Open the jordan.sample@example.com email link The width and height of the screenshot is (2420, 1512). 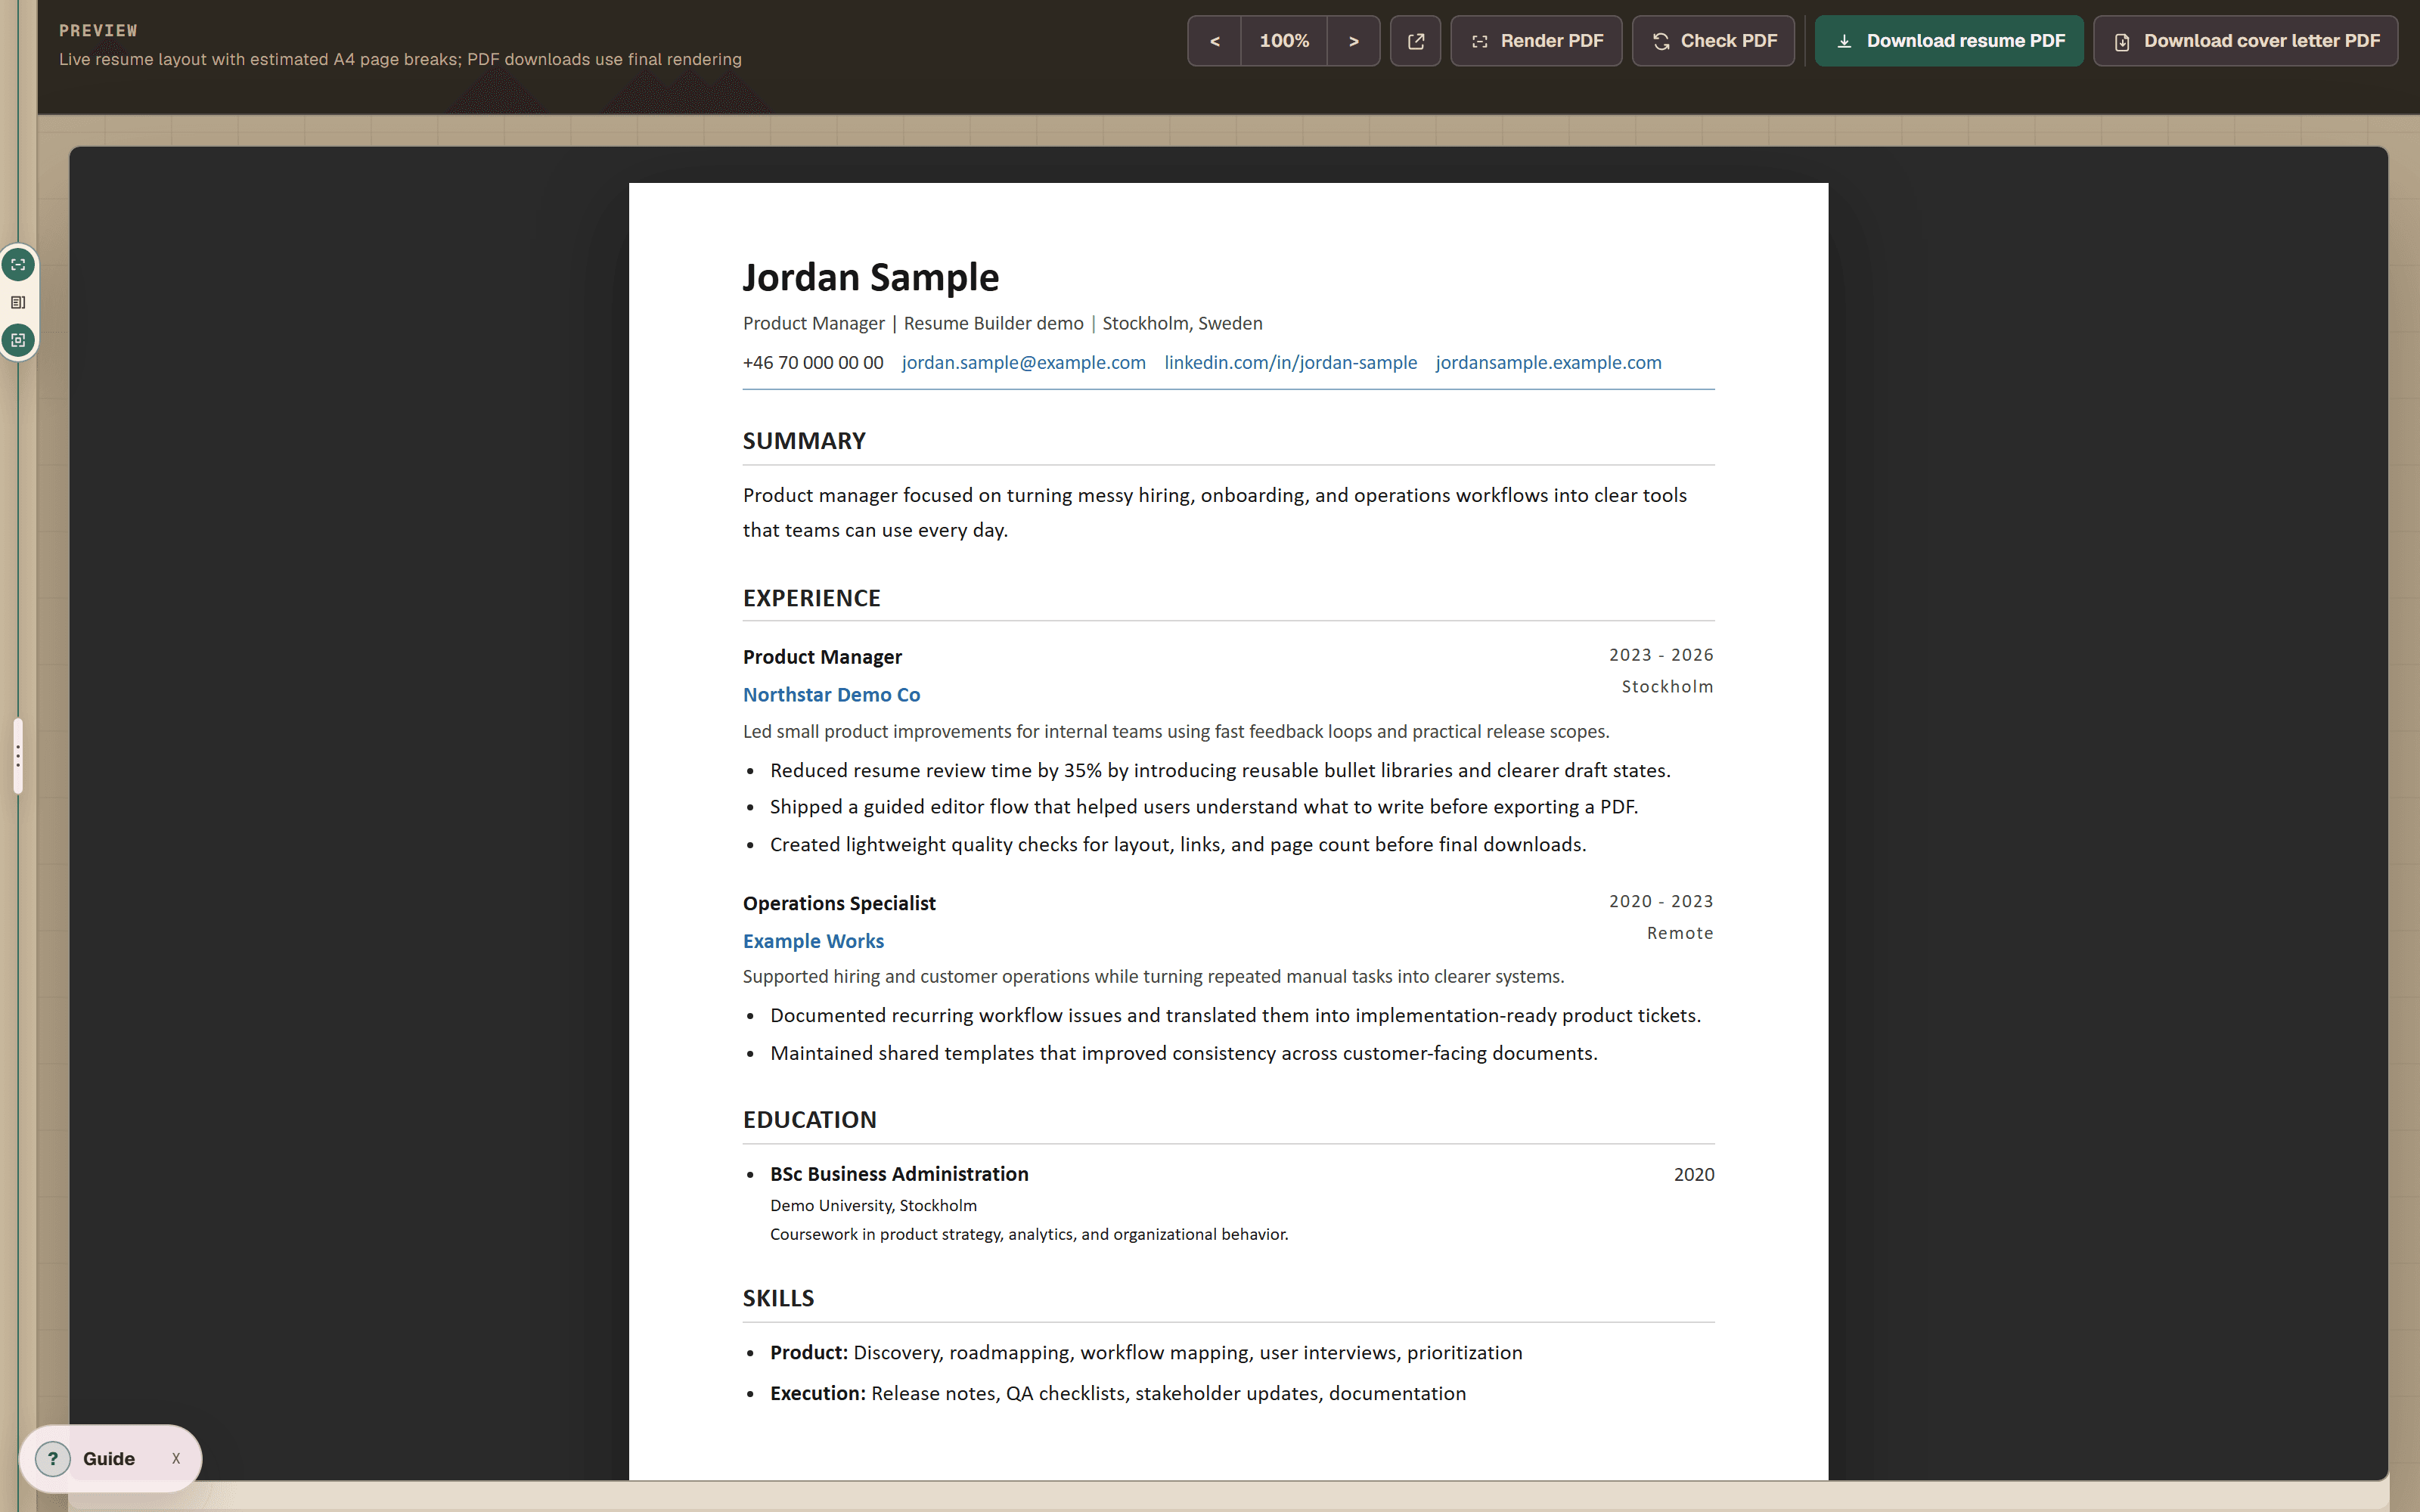click(1023, 362)
